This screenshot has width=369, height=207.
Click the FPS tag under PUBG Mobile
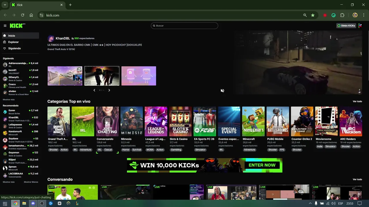282,150
